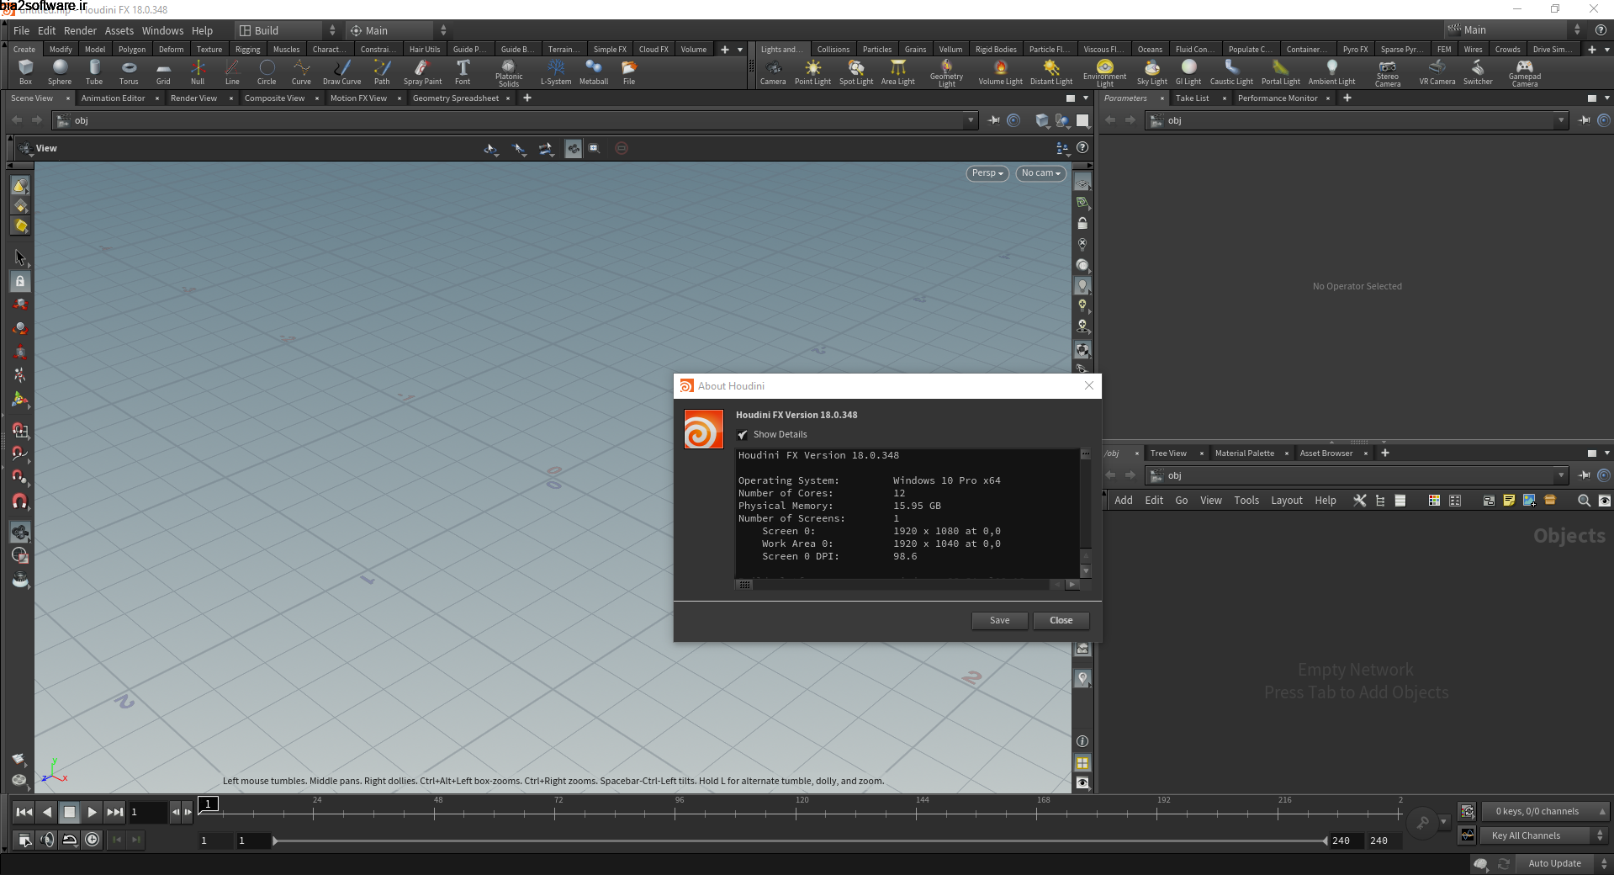Open the Persp view dropdown
The image size is (1614, 875).
click(986, 173)
